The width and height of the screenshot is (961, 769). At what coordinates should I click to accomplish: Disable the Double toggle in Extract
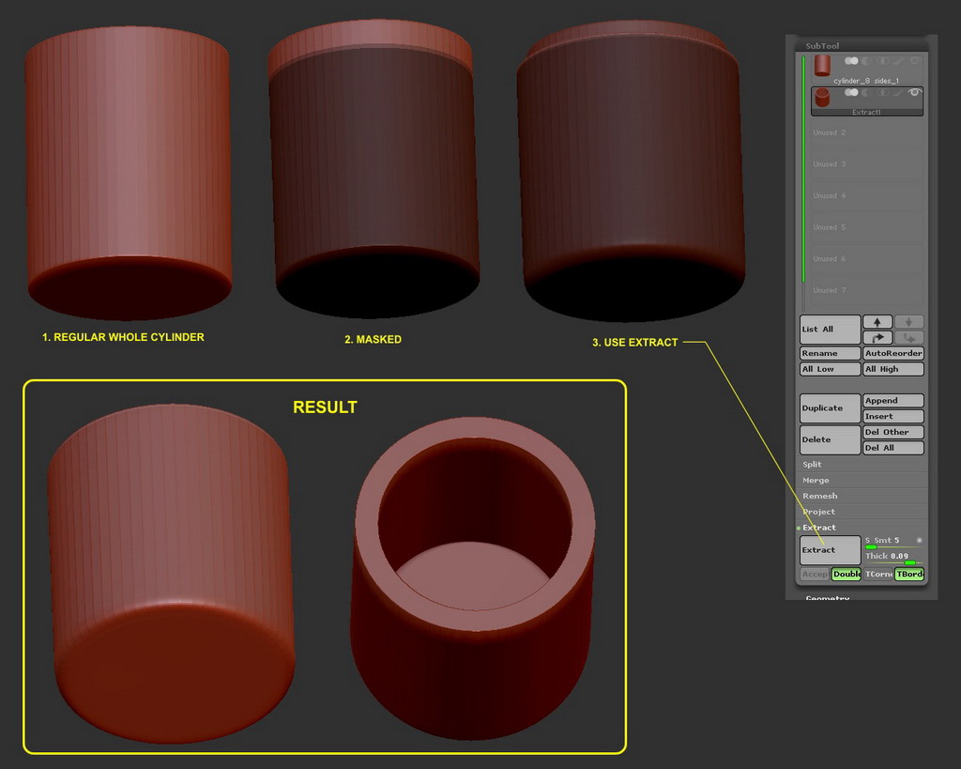tap(847, 574)
